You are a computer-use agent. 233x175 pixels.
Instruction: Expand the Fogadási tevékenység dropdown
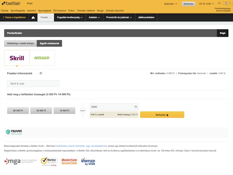pos(70,17)
